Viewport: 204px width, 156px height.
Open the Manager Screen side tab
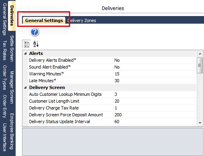pyautogui.click(x=12, y=87)
